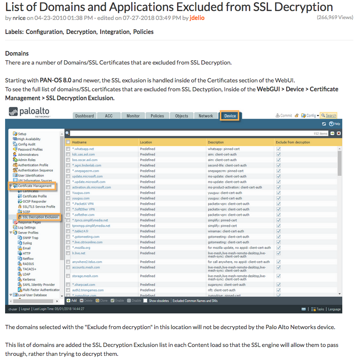Toggle Exclude from decryption for *.mozilla.org
The width and height of the screenshot is (358, 358).
point(279,248)
